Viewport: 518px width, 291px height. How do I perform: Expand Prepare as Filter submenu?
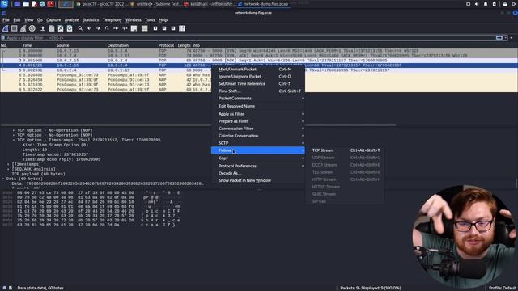[257, 121]
